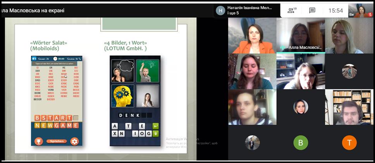
Task: Open the gear settings in Wörter Salat
Action: point(74,141)
